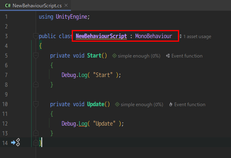Click line number 14 in the gutter
Screen dimensions: 231x158
(5, 143)
